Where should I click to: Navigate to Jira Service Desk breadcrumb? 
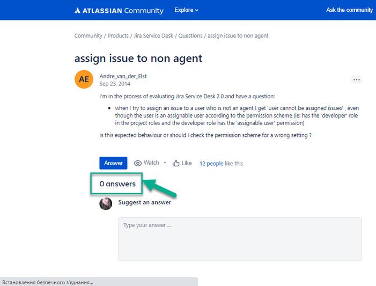pos(153,36)
